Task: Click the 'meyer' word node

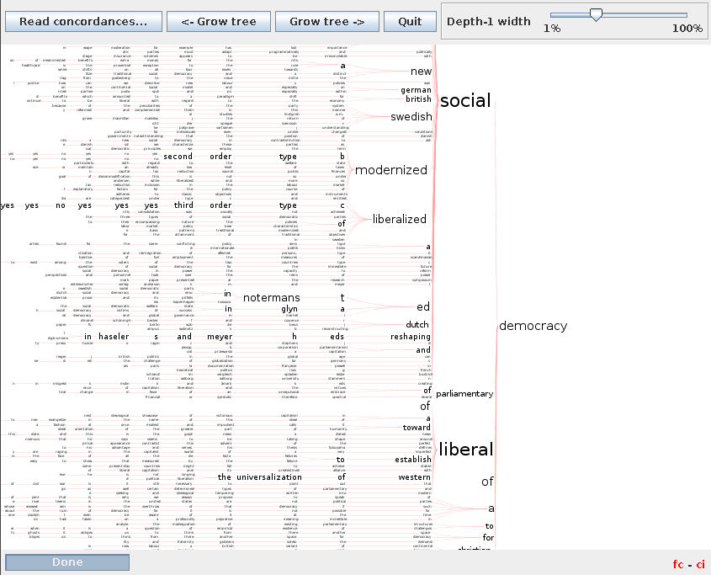Action: point(220,337)
